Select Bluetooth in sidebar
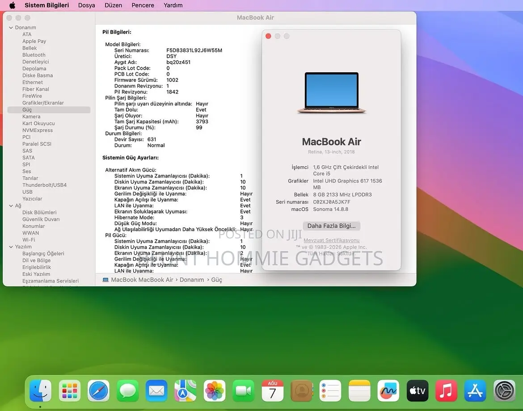 (x=34, y=55)
